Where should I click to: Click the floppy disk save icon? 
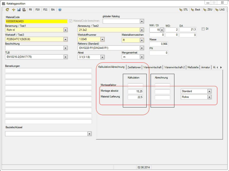pyautogui.click(x=19, y=10)
